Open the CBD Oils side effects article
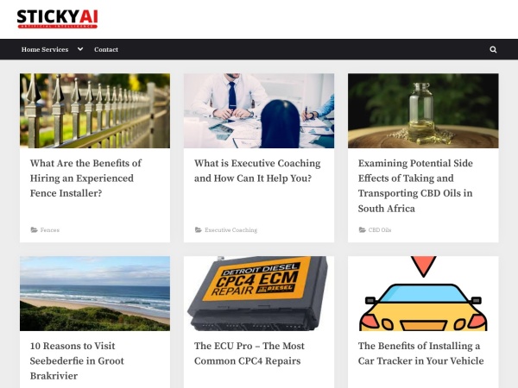The height and width of the screenshot is (388, 518). tap(415, 185)
